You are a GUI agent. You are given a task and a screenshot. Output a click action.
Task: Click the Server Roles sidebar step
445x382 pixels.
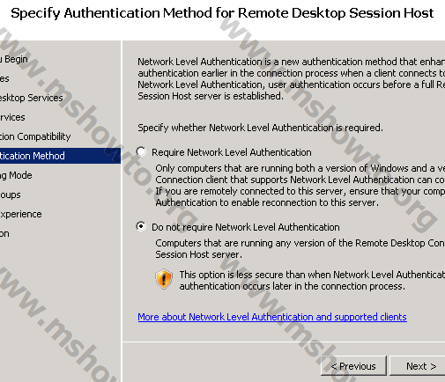[x=4, y=78]
